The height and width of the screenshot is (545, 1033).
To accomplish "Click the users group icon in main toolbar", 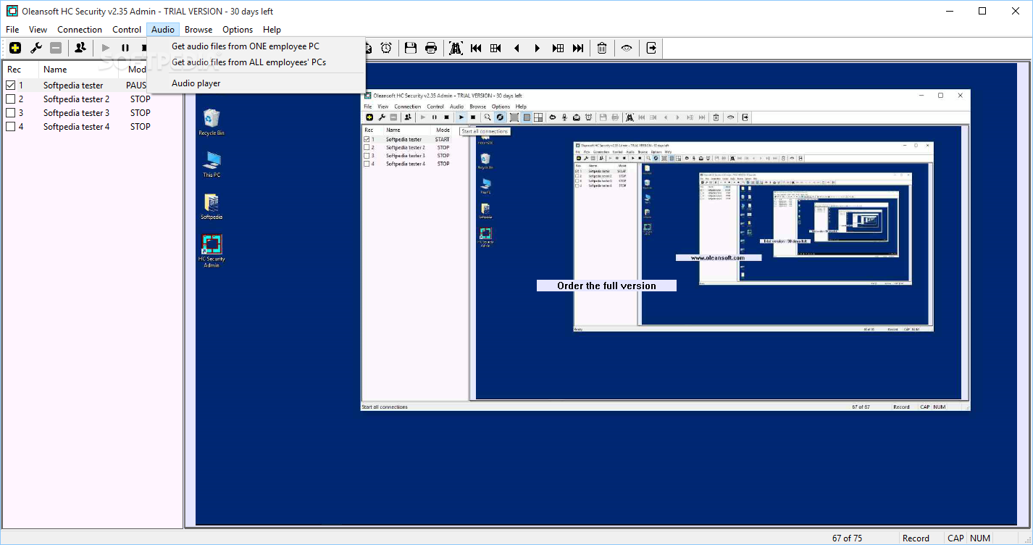I will point(80,48).
